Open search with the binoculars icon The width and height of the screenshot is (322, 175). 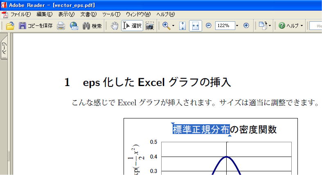(x=86, y=26)
